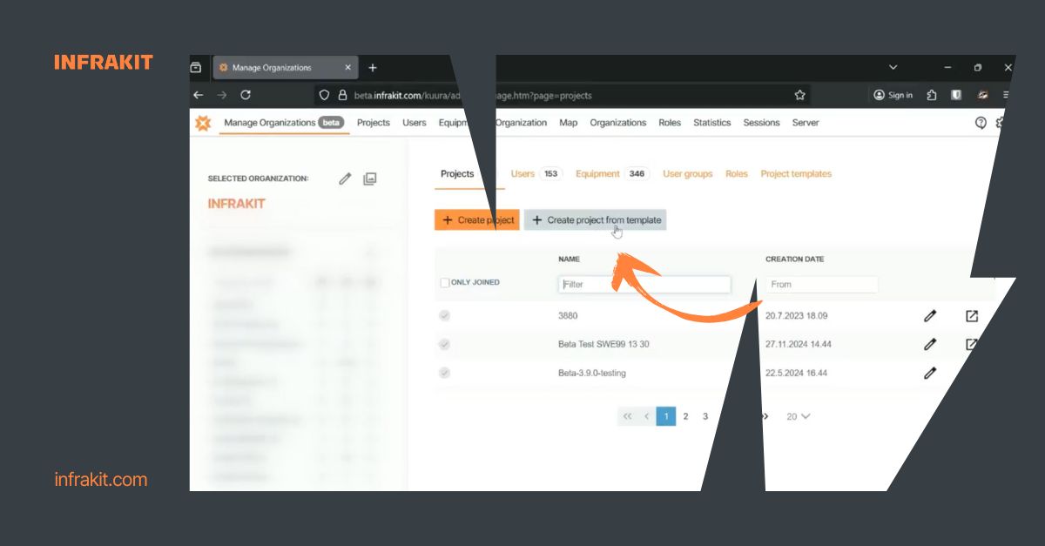Viewport: 1045px width, 546px height.
Task: Click check circle beside Beta Test SWE99
Action: click(445, 345)
